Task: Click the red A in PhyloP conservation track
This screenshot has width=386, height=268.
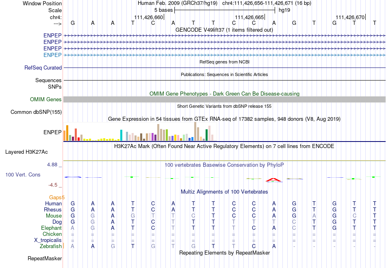Action: click(274, 180)
